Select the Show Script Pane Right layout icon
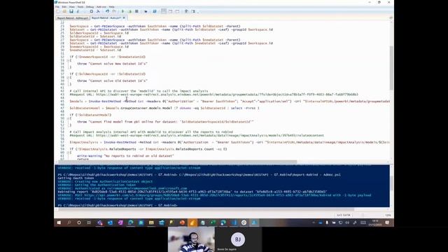 coord(170,11)
